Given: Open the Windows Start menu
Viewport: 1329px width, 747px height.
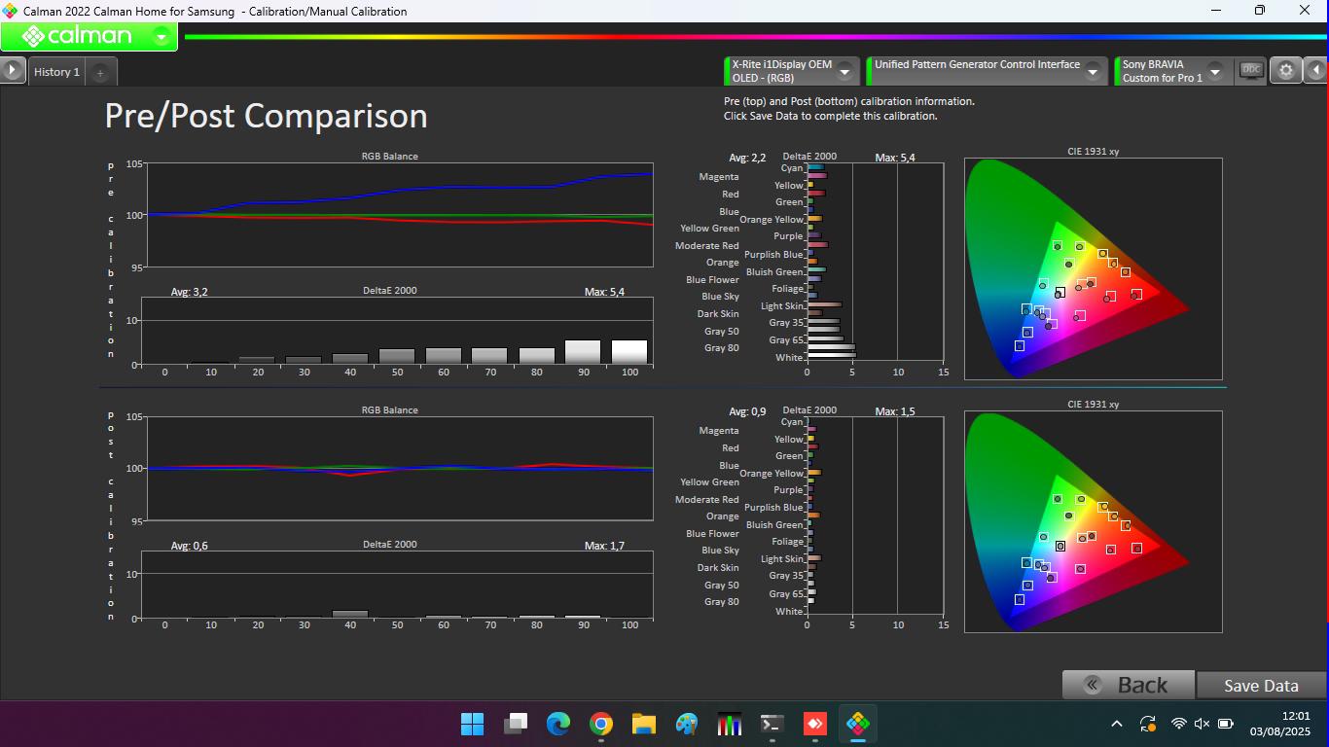Looking at the screenshot, I should point(472,724).
